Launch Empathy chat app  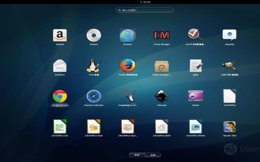coord(229,35)
